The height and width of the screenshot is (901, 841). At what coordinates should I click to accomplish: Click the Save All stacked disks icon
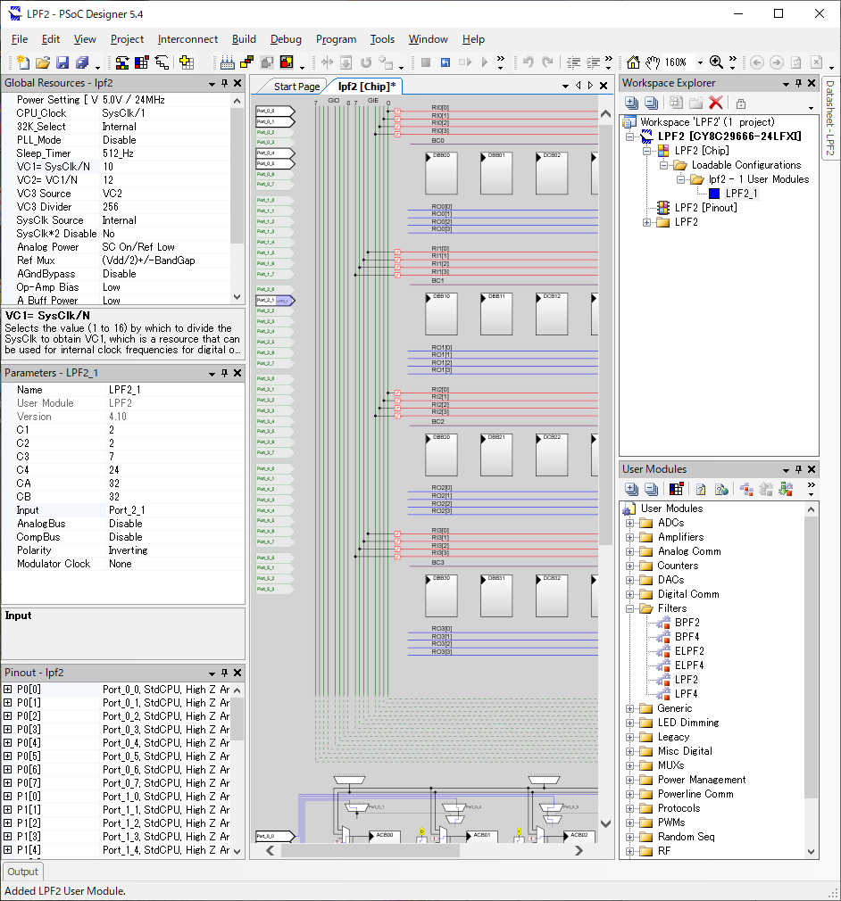click(x=82, y=62)
